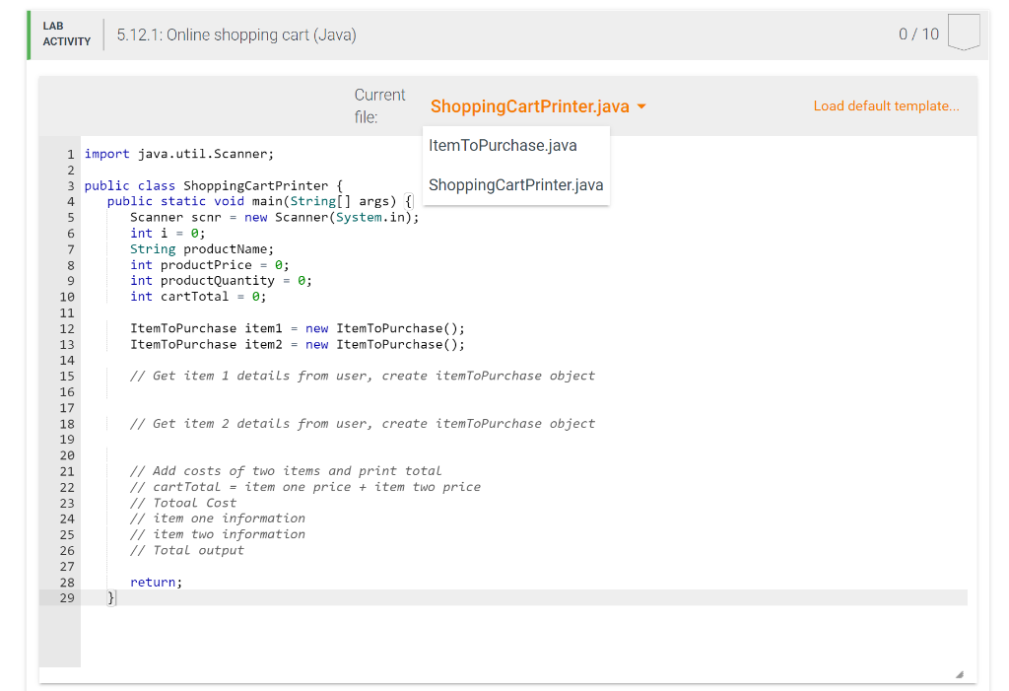Click the 0/10 score indicator
The width and height of the screenshot is (1009, 691).
(918, 33)
